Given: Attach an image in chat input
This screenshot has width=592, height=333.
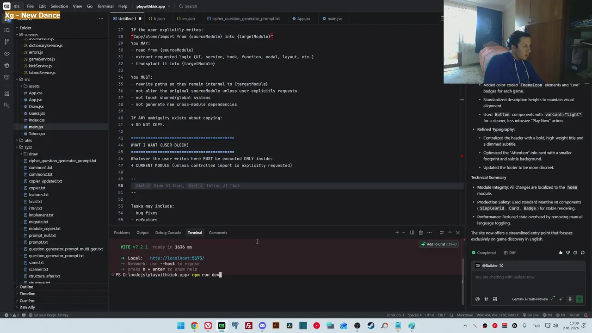Looking at the screenshot, I should pos(495,299).
